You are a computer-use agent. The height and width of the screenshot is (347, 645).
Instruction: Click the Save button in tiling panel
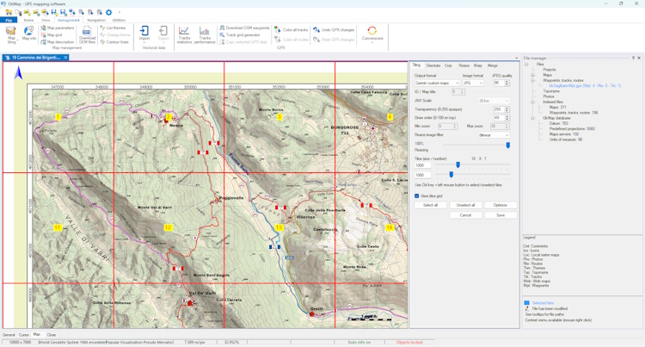[x=501, y=215]
